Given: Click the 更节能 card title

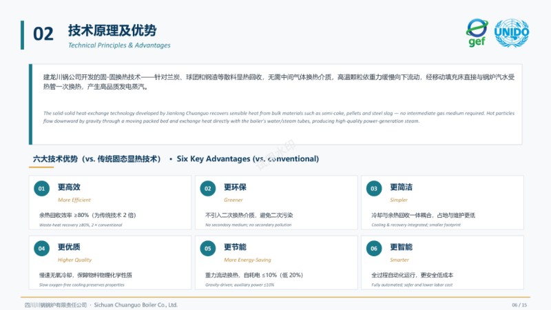Looking at the screenshot, I should pyautogui.click(x=235, y=247).
